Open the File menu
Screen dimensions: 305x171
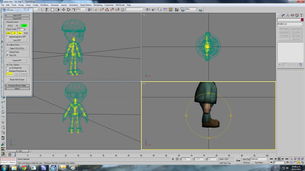coord(2,5)
